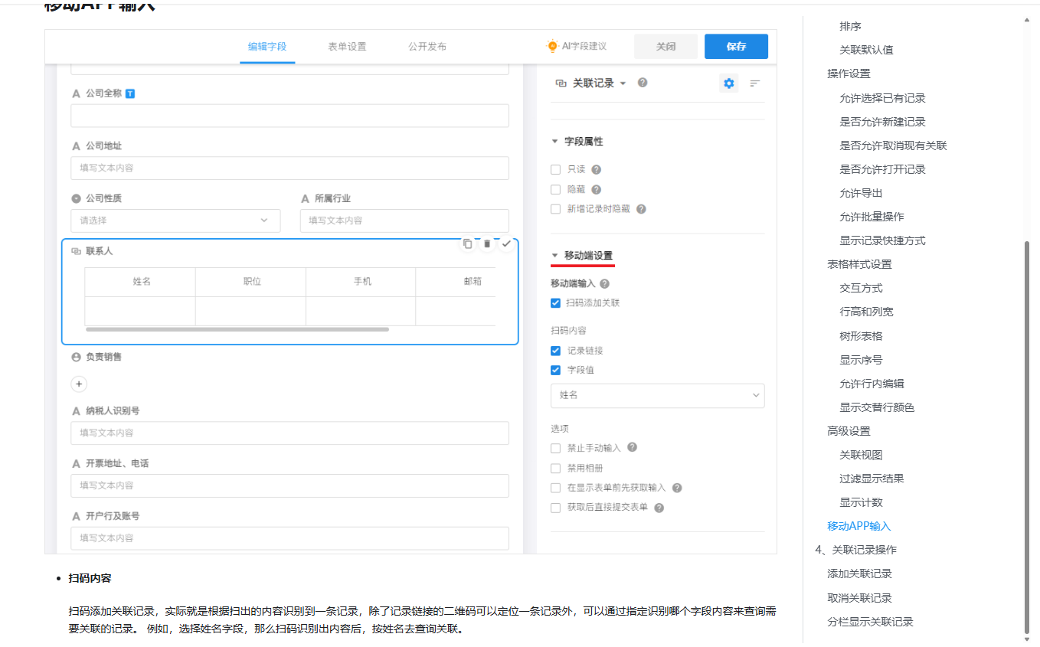The width and height of the screenshot is (1040, 647).
Task: Open the 公司性质 请选择 dropdown
Action: (x=174, y=221)
